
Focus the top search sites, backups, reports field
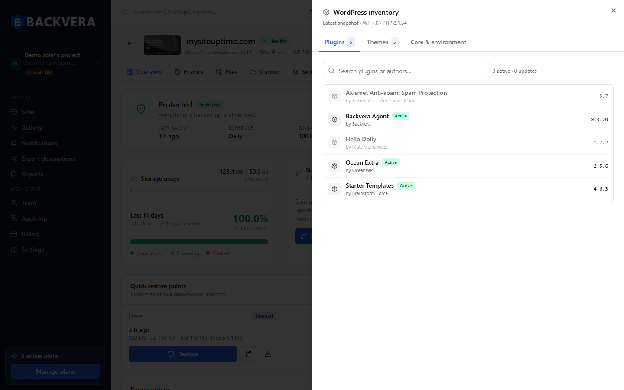[214, 12]
